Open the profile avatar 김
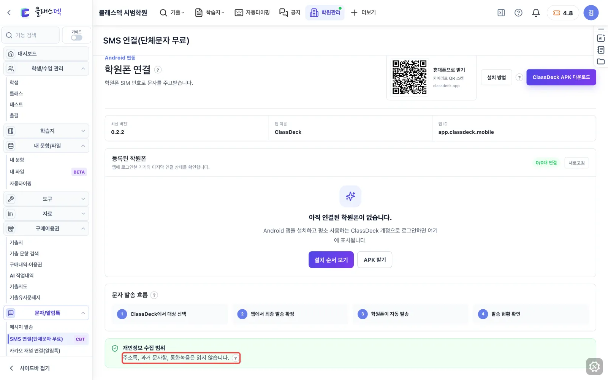Image resolution: width=608 pixels, height=380 pixels. pyautogui.click(x=591, y=13)
